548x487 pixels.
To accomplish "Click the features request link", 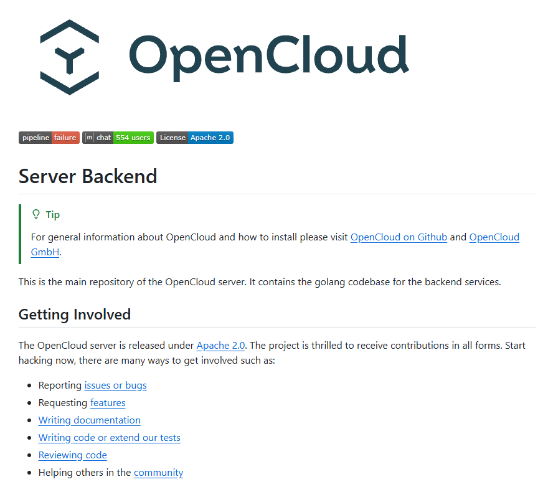I will point(108,402).
